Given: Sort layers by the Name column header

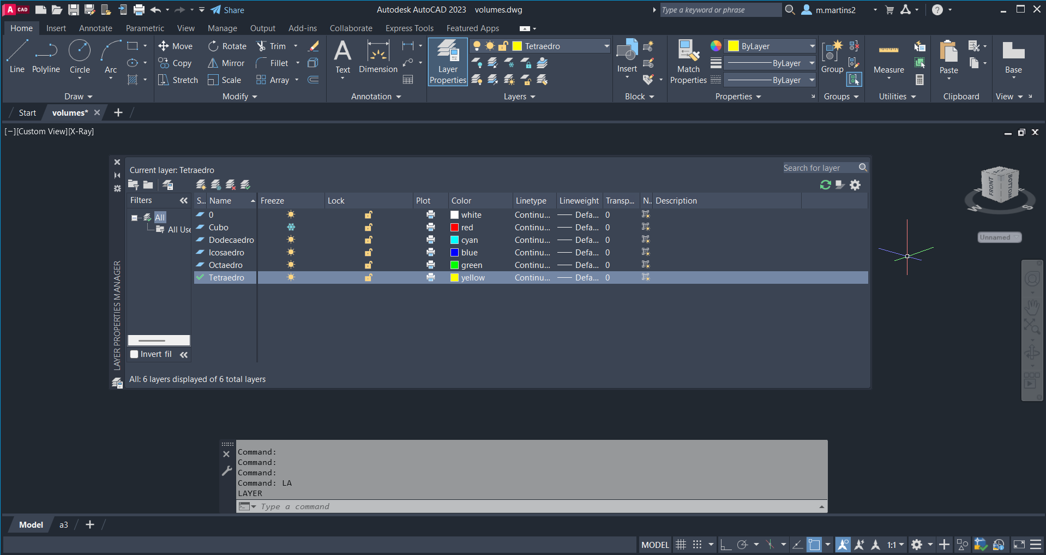Looking at the screenshot, I should (x=220, y=201).
